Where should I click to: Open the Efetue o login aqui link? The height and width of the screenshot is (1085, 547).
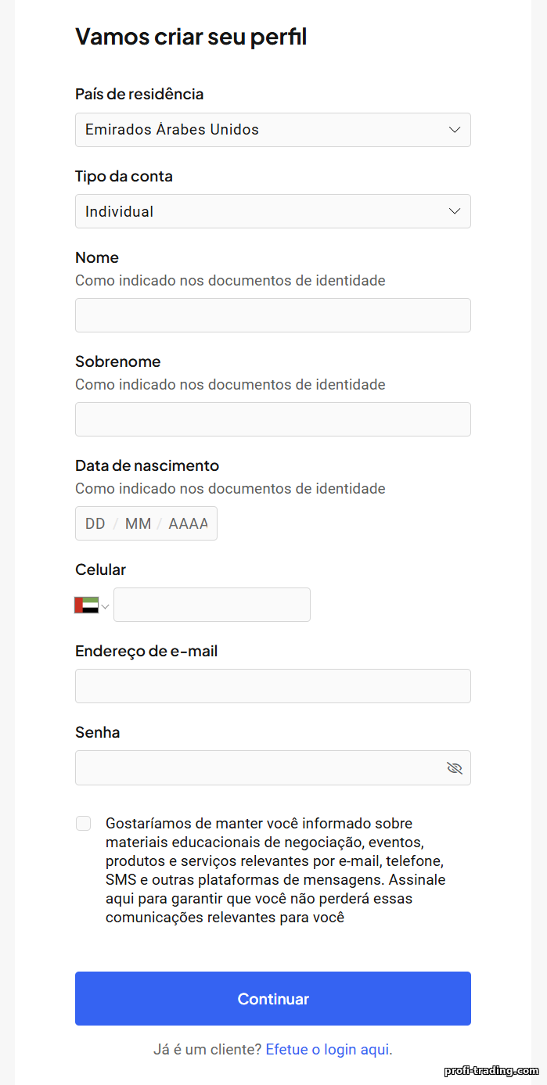329,1049
